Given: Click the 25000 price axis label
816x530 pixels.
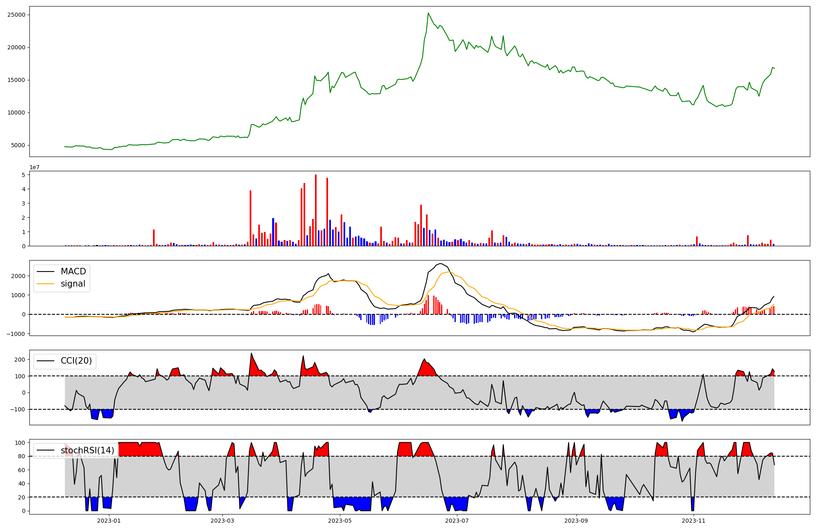Looking at the screenshot, I should click(x=17, y=15).
